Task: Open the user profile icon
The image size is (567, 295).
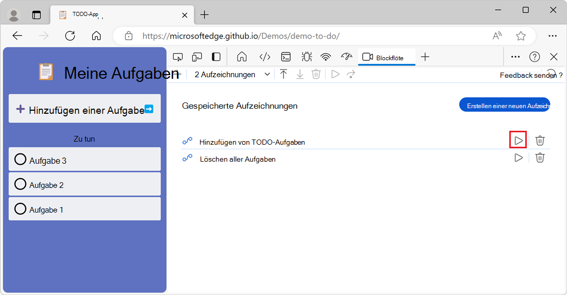Action: coord(14,15)
